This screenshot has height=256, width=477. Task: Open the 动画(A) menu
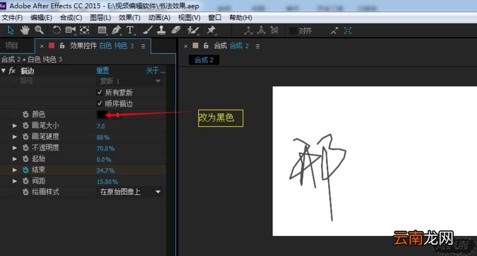160,18
